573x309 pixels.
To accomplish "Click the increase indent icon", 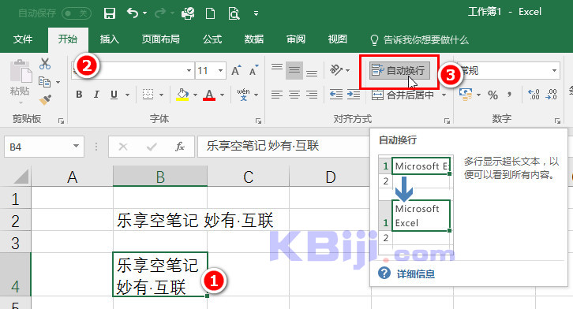I will 354,95.
